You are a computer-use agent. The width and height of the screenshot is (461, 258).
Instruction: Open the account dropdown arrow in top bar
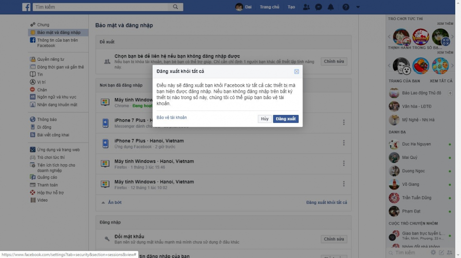pyautogui.click(x=358, y=7)
